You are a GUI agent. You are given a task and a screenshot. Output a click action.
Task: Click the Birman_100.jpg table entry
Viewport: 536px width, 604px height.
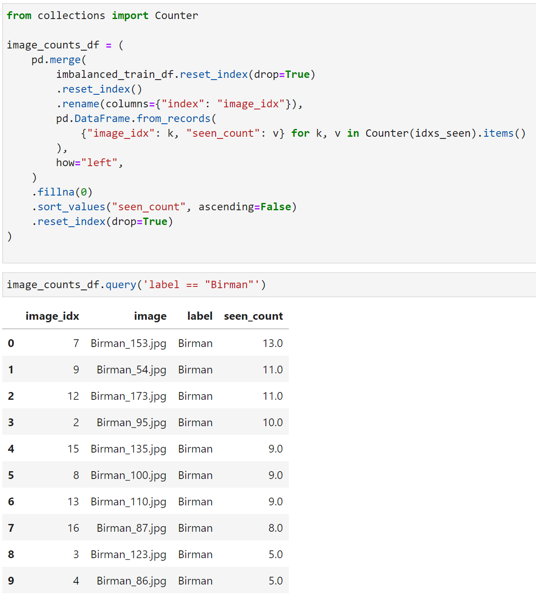coord(128,475)
